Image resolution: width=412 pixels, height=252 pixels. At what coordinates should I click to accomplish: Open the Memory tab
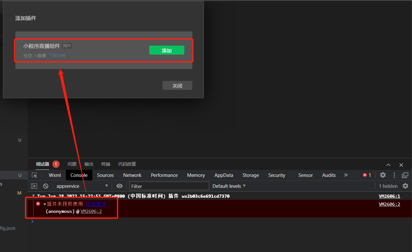[196, 175]
